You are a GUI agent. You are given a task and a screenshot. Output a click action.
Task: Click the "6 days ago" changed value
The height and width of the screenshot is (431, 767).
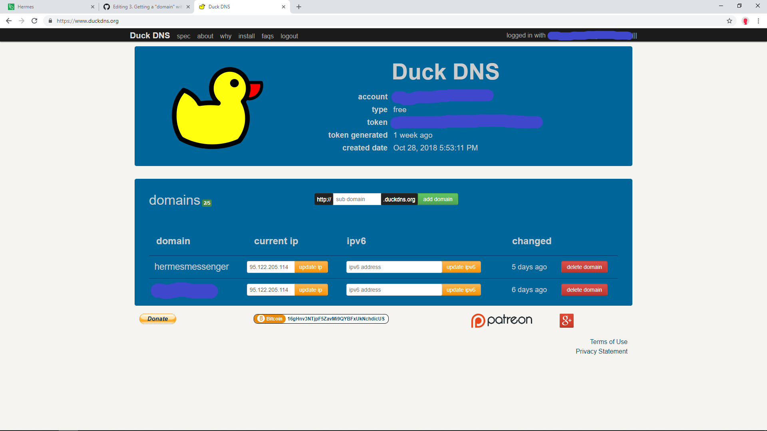(529, 290)
